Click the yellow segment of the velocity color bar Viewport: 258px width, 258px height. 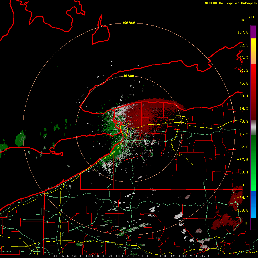pos(253,51)
